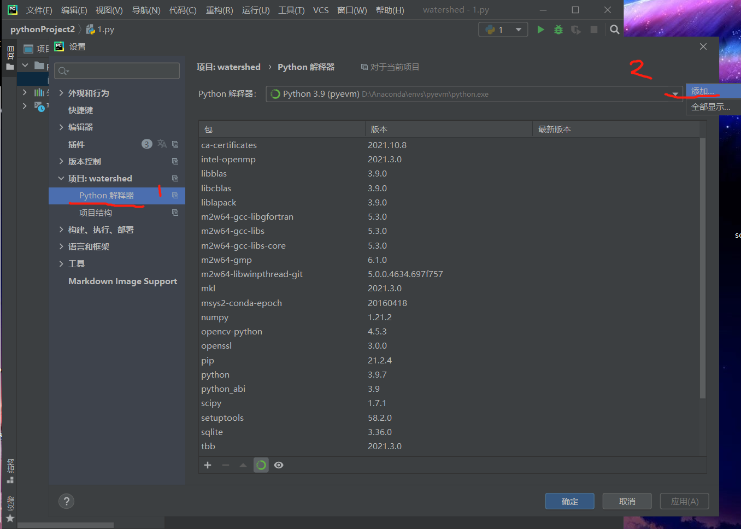Click the 包 column header
The width and height of the screenshot is (741, 529).
pos(282,129)
